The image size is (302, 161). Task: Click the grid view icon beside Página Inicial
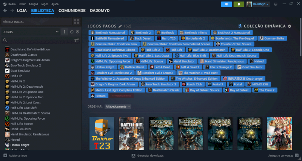(x=77, y=22)
